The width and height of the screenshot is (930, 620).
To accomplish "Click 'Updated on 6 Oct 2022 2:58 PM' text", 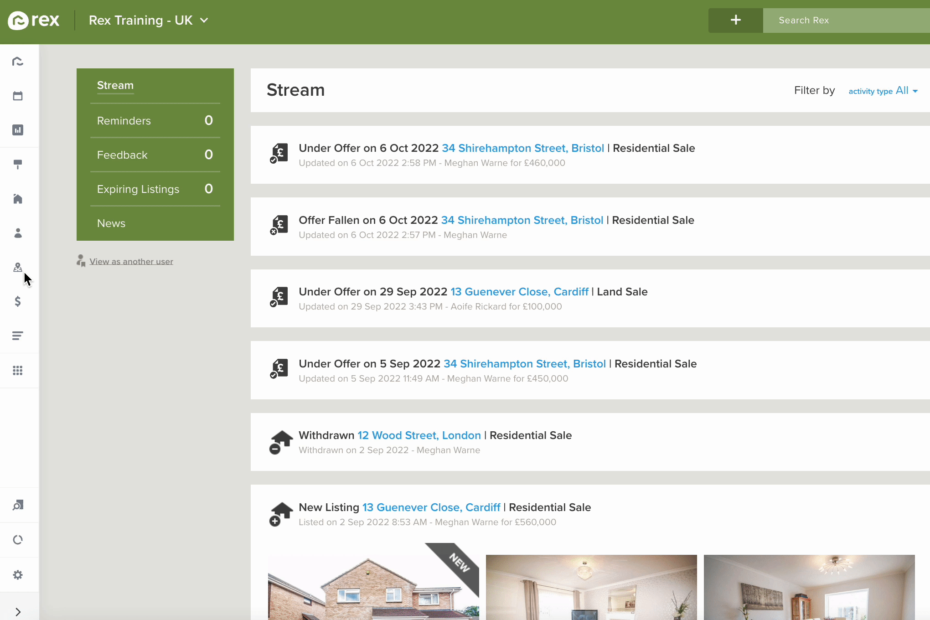I will point(367,163).
